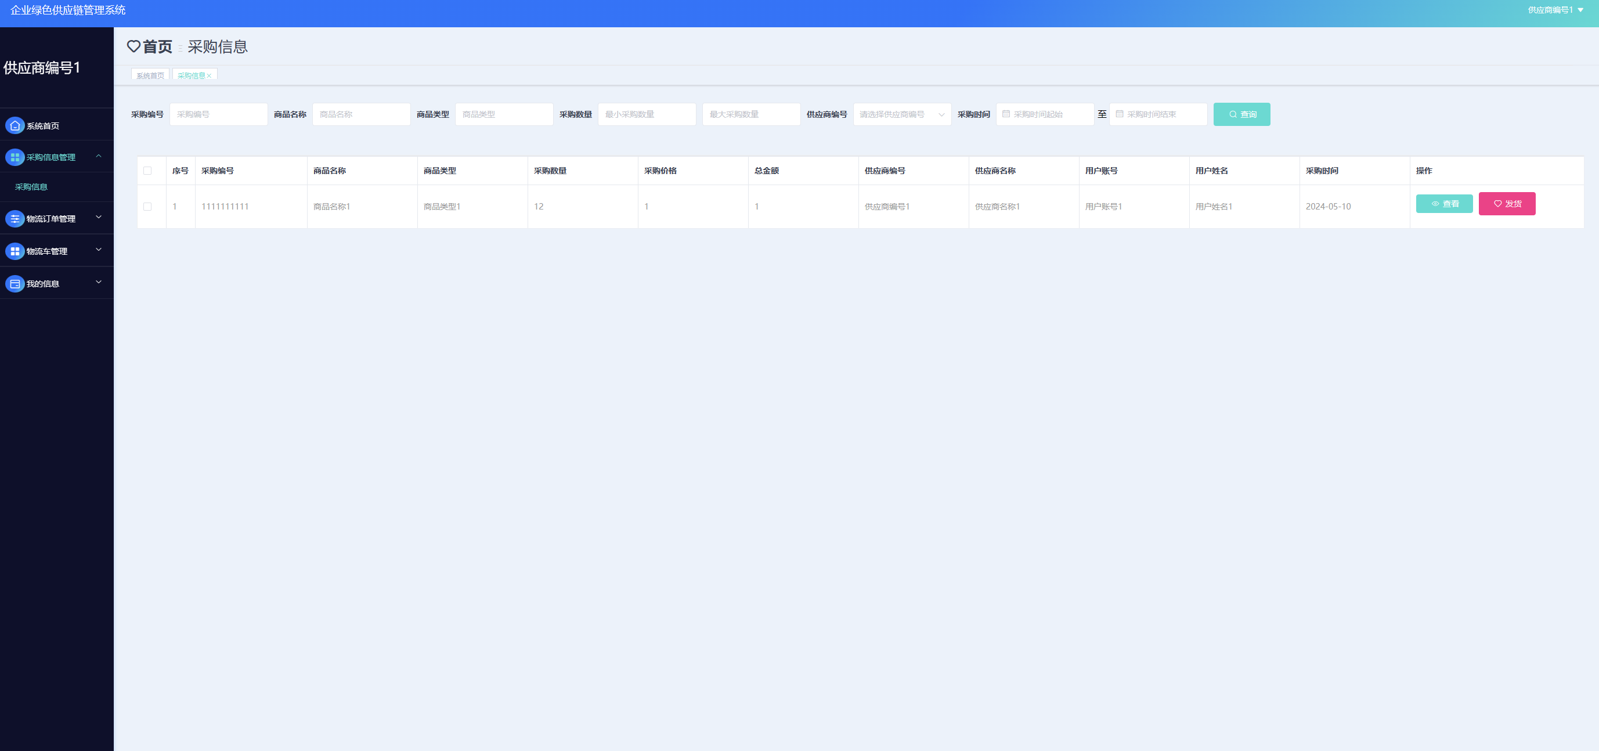Viewport: 1599px width, 751px height.
Task: Open the supplier number dropdown
Action: [x=901, y=114]
